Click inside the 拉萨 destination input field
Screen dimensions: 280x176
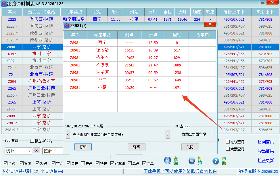pyautogui.click(x=52, y=151)
